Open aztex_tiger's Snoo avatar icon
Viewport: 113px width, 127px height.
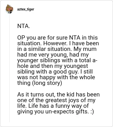(9, 9)
